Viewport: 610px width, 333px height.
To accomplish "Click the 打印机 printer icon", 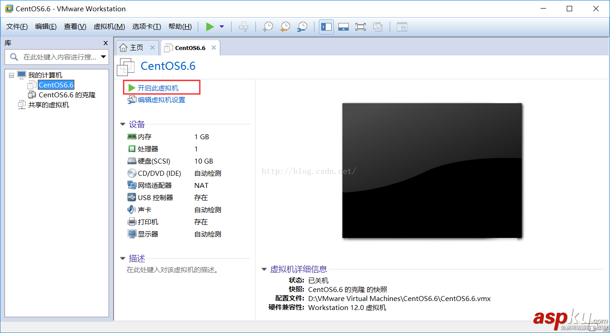I will (132, 222).
